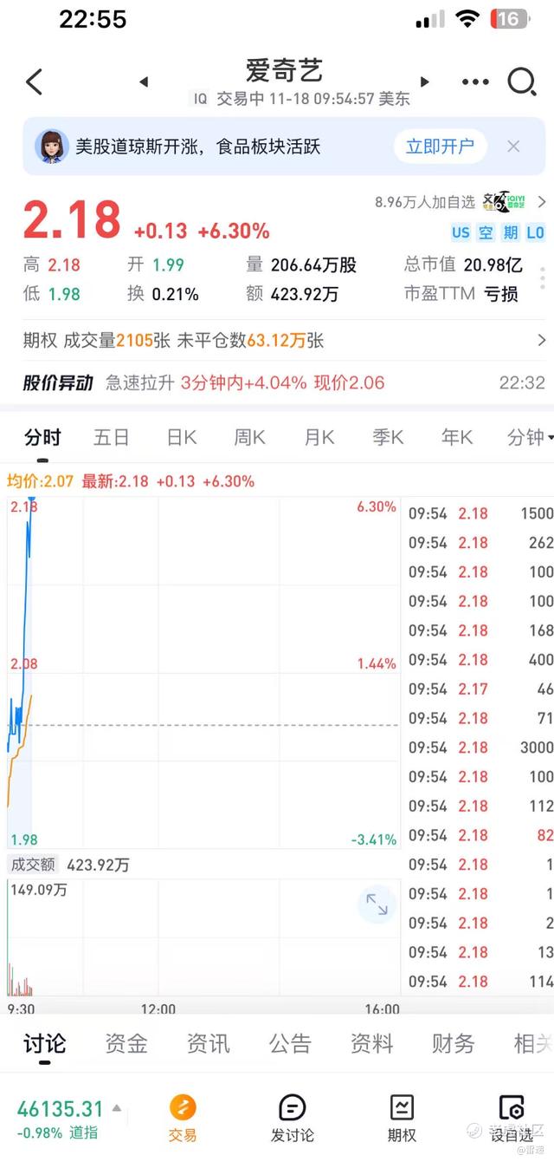Open the search magnifier icon
This screenshot has width=554, height=1162.
click(521, 82)
